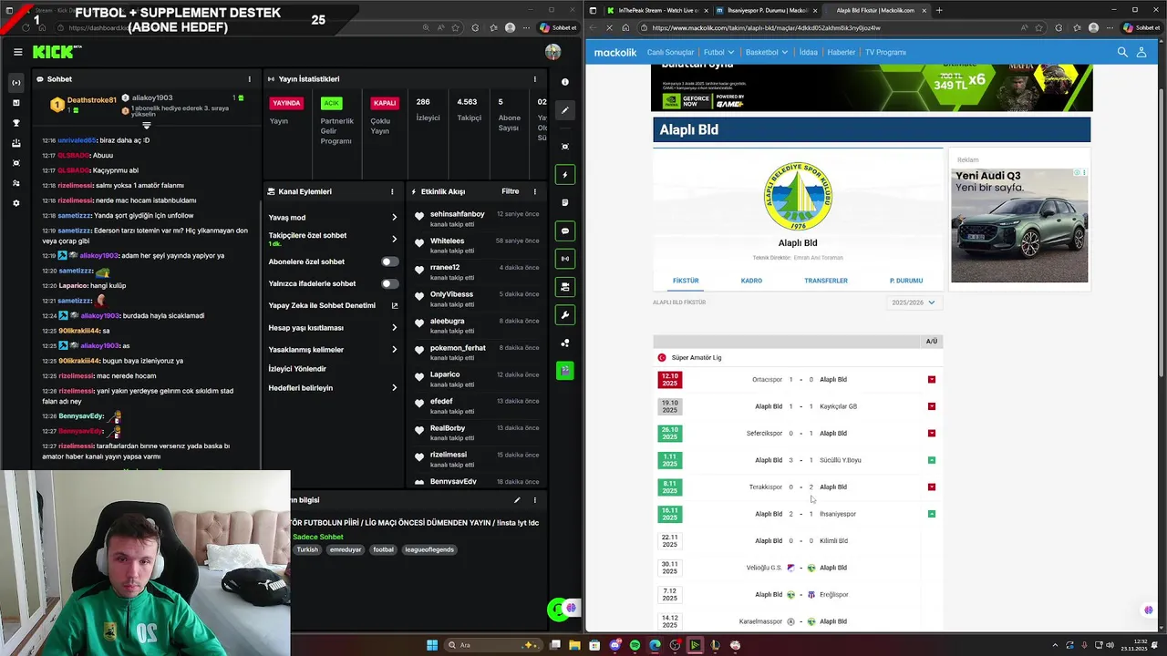Open the stream broadcast icon in the Kick left sidebar
The width and height of the screenshot is (1167, 656).
point(16,83)
